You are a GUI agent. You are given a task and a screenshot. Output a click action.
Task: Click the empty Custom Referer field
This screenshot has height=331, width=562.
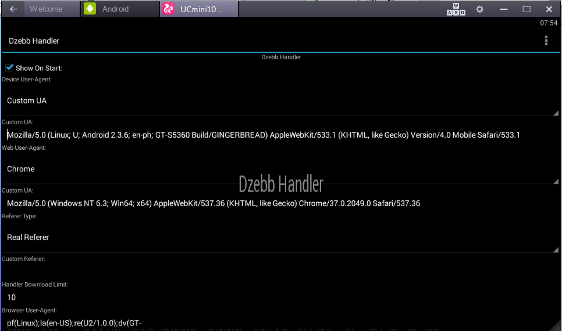(x=280, y=272)
